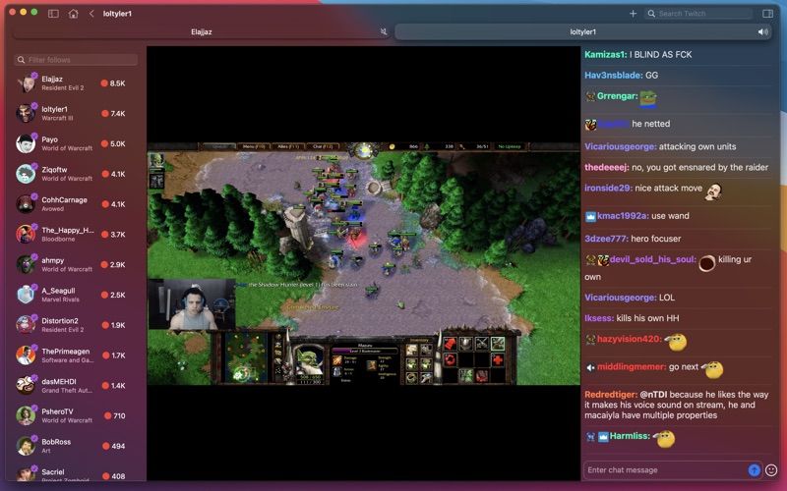The width and height of the screenshot is (787, 491).
Task: Open ahmpy channel in follows list
Action: coord(76,264)
